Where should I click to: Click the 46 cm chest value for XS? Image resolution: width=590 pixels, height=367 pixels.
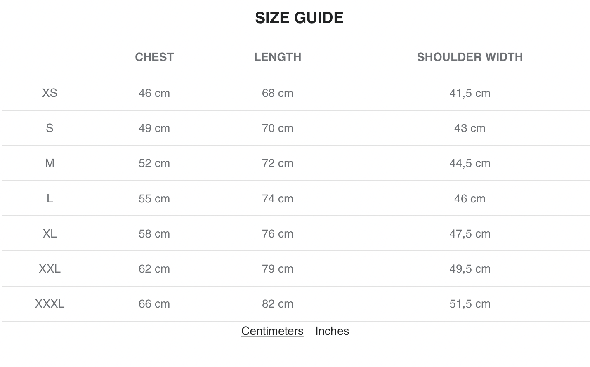pyautogui.click(x=154, y=93)
